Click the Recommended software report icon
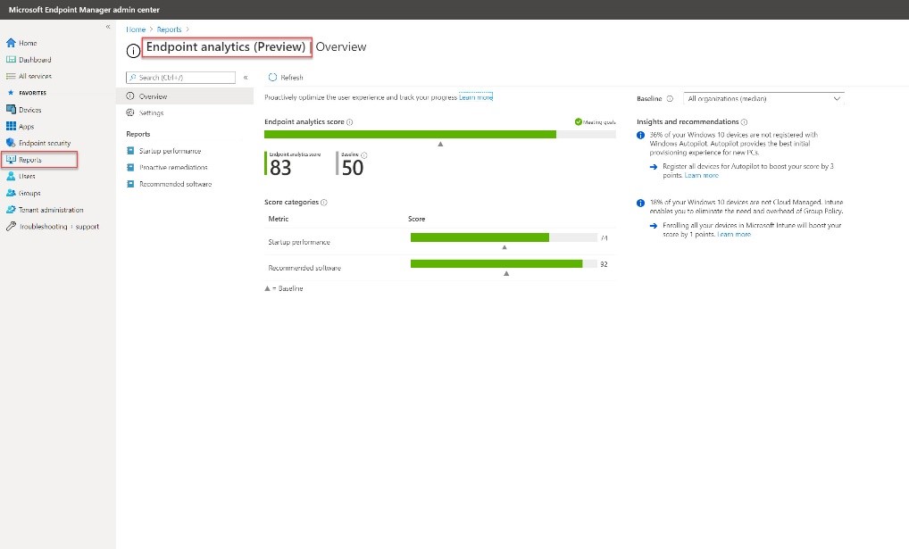This screenshot has width=909, height=549. click(x=130, y=185)
